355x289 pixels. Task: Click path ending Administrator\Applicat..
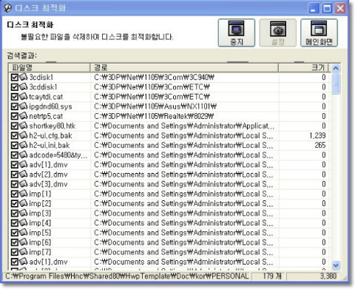pos(184,126)
